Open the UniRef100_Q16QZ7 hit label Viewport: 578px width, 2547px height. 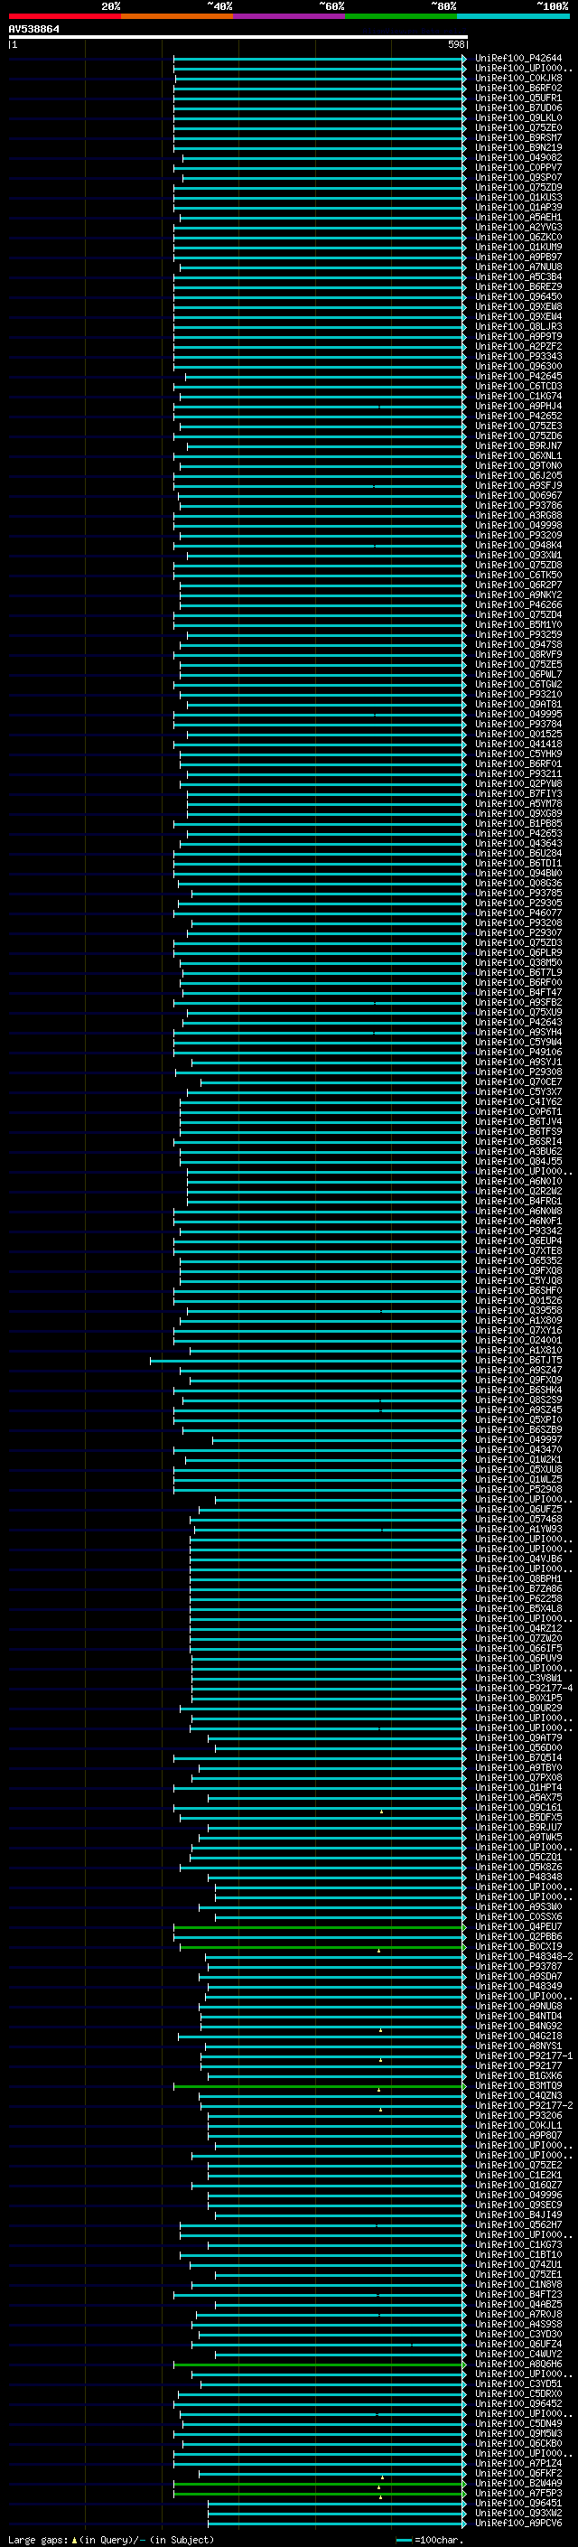(x=518, y=2184)
